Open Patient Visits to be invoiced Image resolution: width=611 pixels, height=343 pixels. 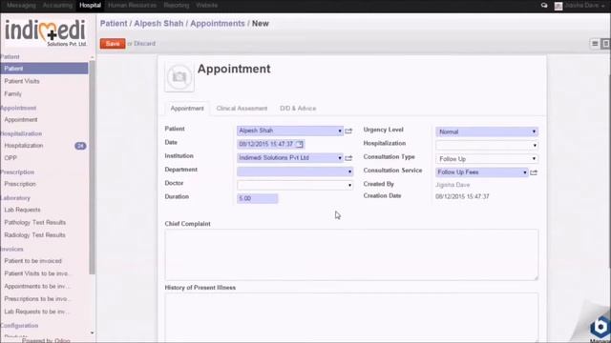click(36, 273)
